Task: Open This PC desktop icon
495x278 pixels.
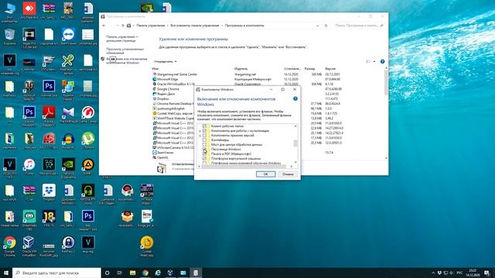Action: click(x=9, y=12)
